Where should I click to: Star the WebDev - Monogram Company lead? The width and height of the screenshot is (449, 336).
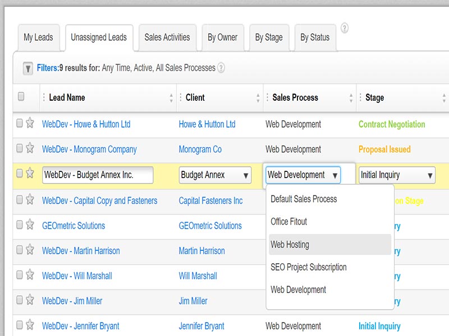30,149
